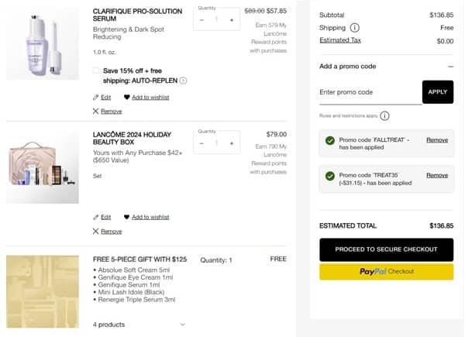This screenshot has width=465, height=337.
Task: Decrease Holiday Beauty Box quantity
Action: pyautogui.click(x=201, y=143)
